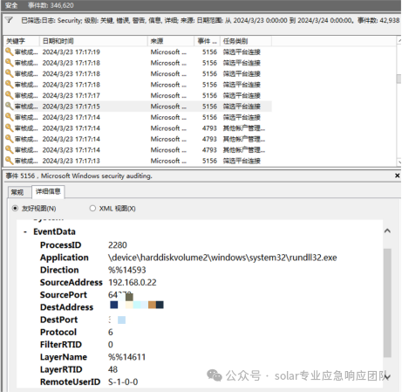This screenshot has height=392, width=402.
Task: Select the XML view radio button
Action: (x=92, y=209)
